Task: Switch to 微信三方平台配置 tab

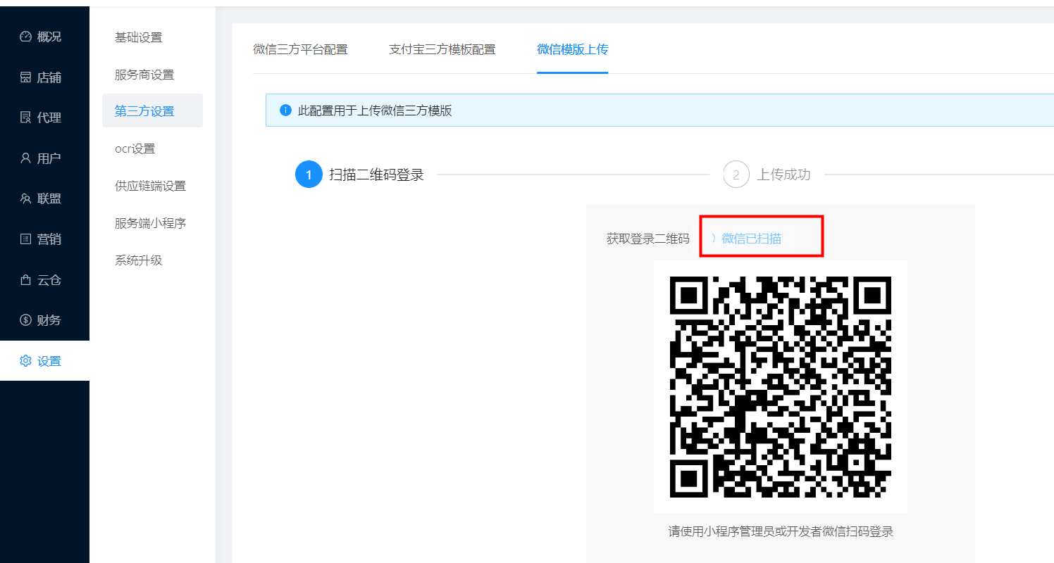Action: click(x=300, y=49)
